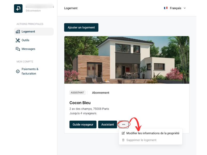Image resolution: width=207 pixels, height=155 pixels.
Task: Click the Ajouter un logement button
Action: pyautogui.click(x=81, y=27)
